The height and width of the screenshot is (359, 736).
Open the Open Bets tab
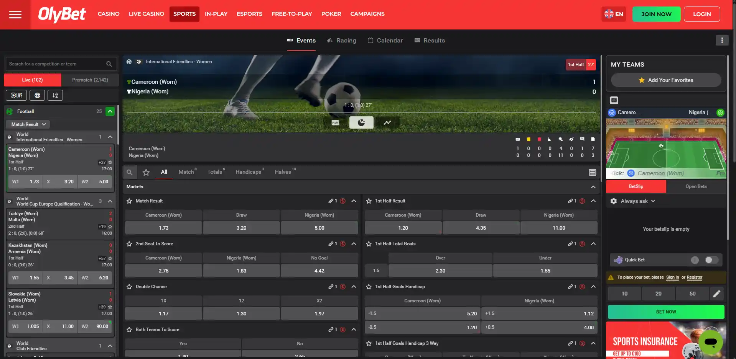[696, 186]
